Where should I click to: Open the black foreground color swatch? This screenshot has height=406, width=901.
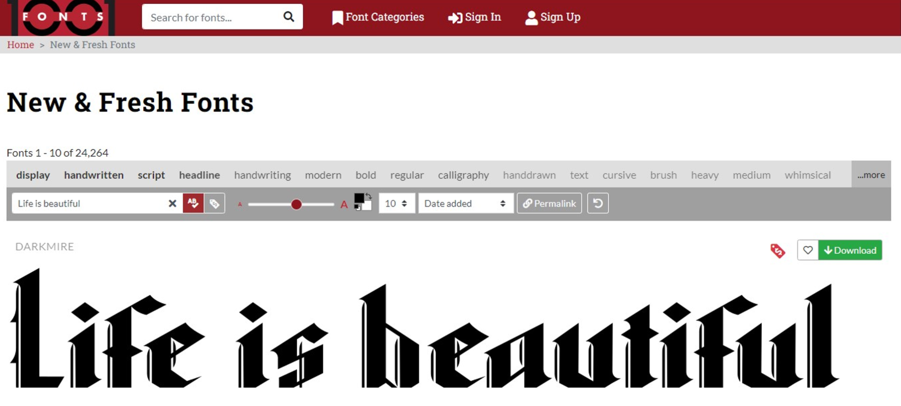point(359,198)
